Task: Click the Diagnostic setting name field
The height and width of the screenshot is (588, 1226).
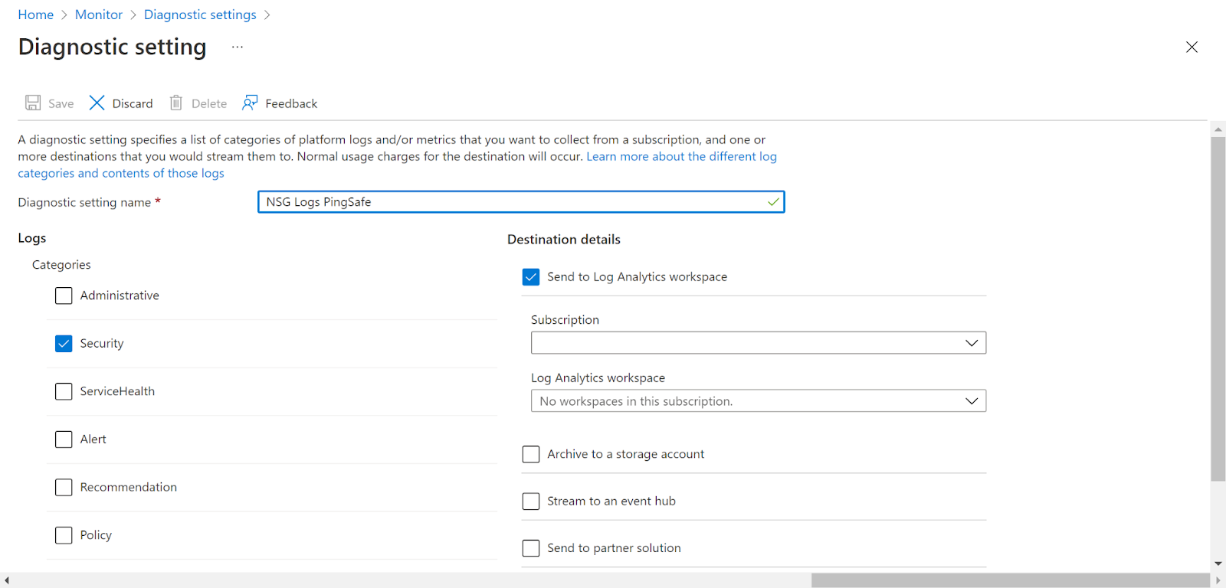Action: click(x=513, y=202)
